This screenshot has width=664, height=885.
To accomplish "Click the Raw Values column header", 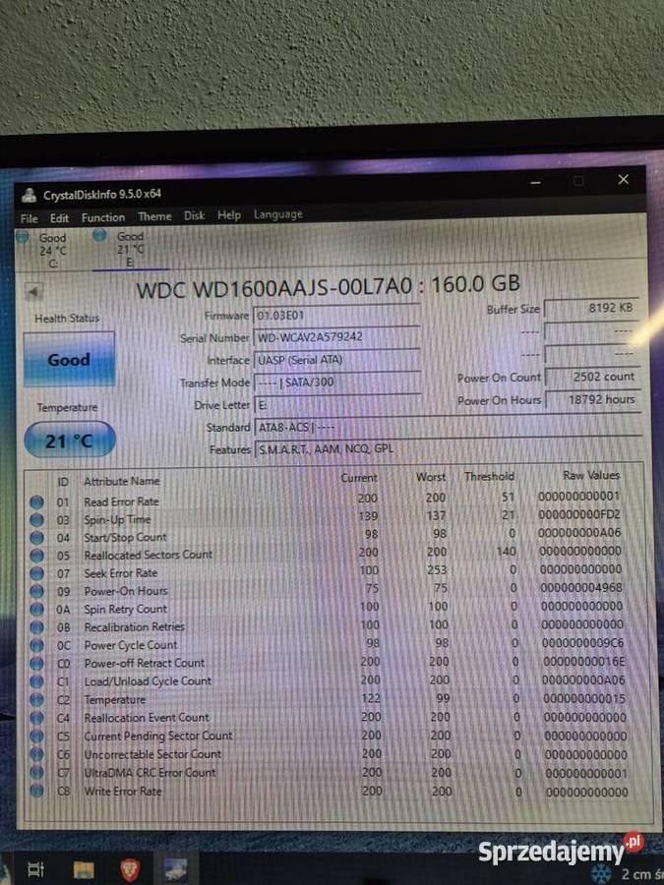I will click(x=591, y=475).
